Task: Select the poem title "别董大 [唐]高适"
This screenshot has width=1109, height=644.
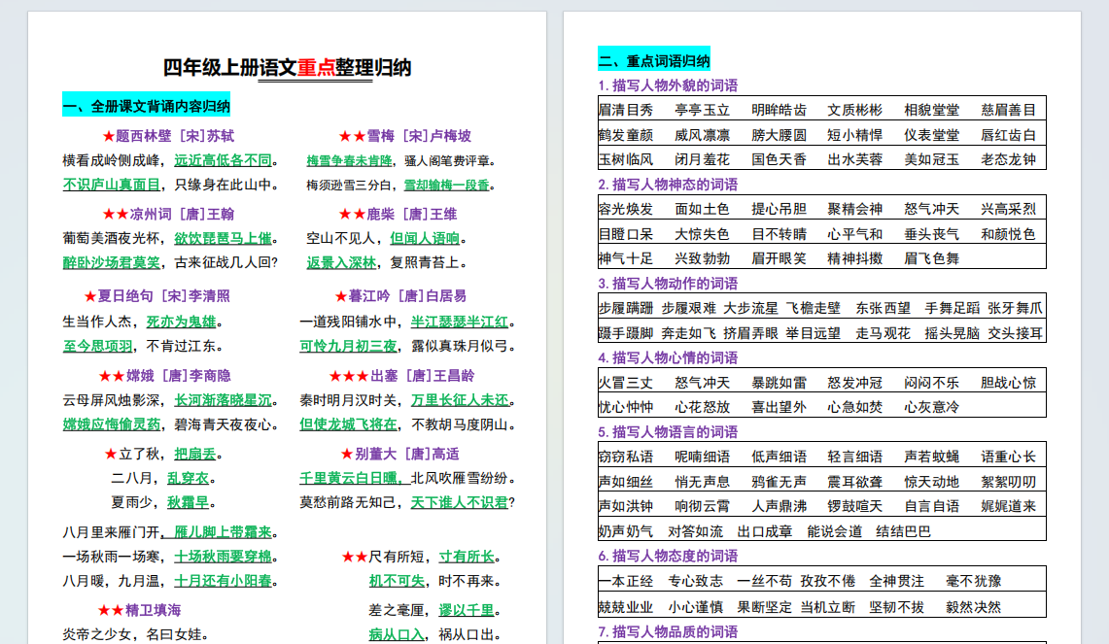Action: coord(406,454)
